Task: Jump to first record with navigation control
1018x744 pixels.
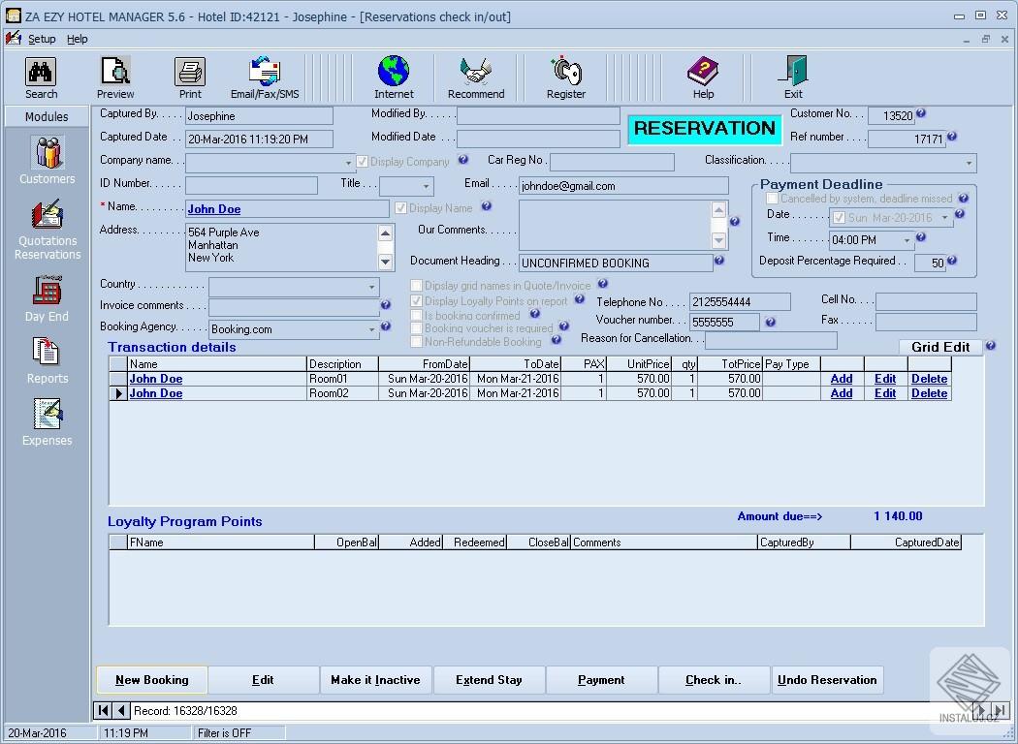Action: (x=102, y=710)
